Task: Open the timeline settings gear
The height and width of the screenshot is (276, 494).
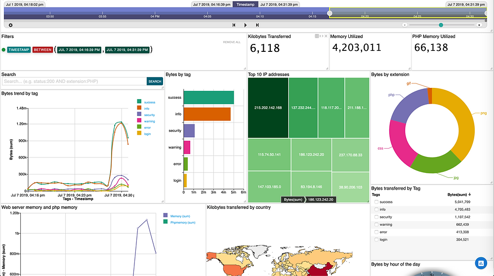Action: click(x=10, y=25)
